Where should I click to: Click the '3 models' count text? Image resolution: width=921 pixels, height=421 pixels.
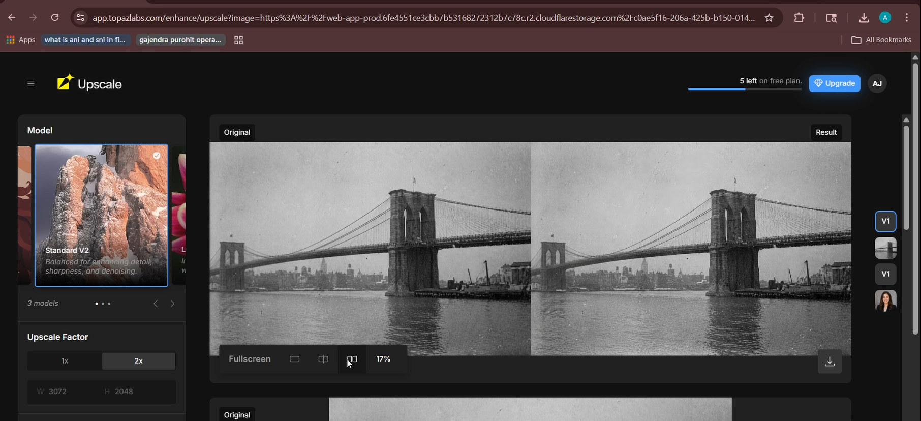43,303
